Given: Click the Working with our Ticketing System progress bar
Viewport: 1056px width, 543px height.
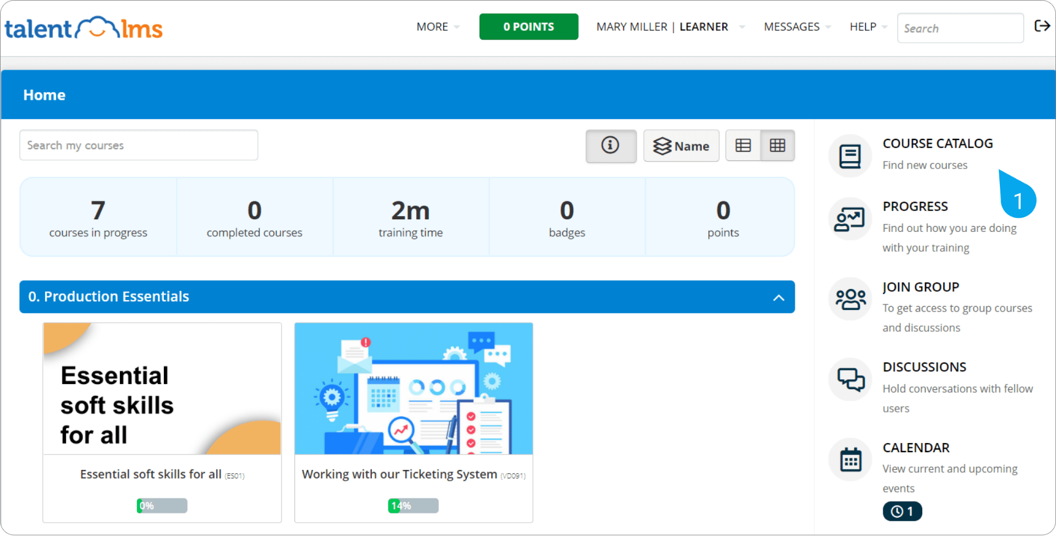Looking at the screenshot, I should 413,506.
